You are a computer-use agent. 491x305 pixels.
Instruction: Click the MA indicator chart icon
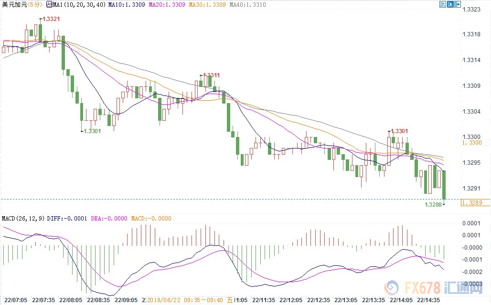click(50, 5)
